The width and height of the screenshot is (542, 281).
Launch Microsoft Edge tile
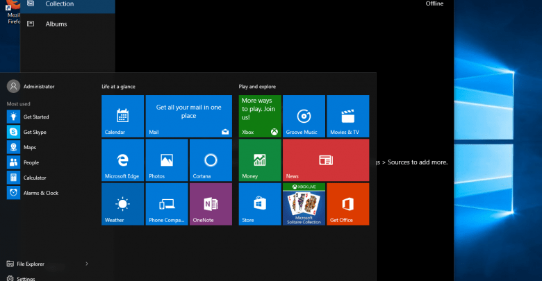[x=123, y=160]
